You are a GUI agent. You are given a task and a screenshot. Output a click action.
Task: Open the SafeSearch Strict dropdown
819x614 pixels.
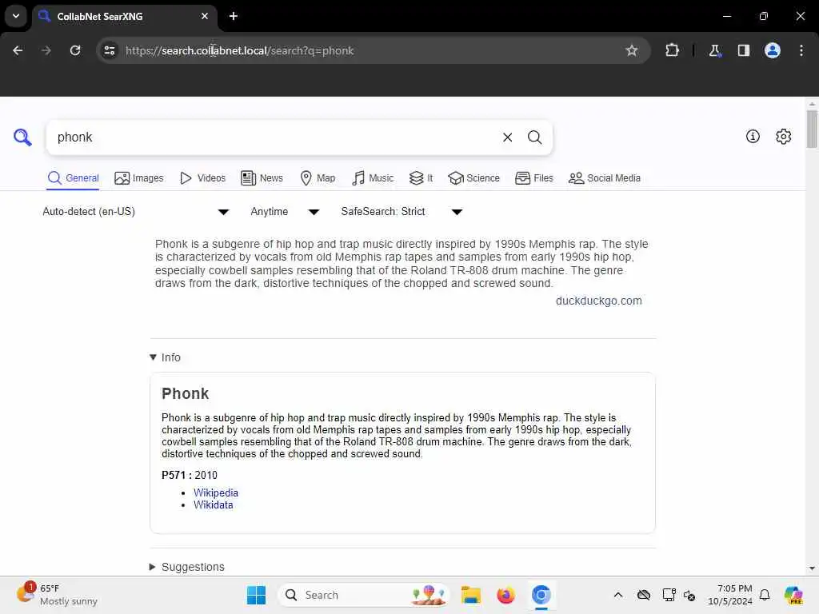402,211
